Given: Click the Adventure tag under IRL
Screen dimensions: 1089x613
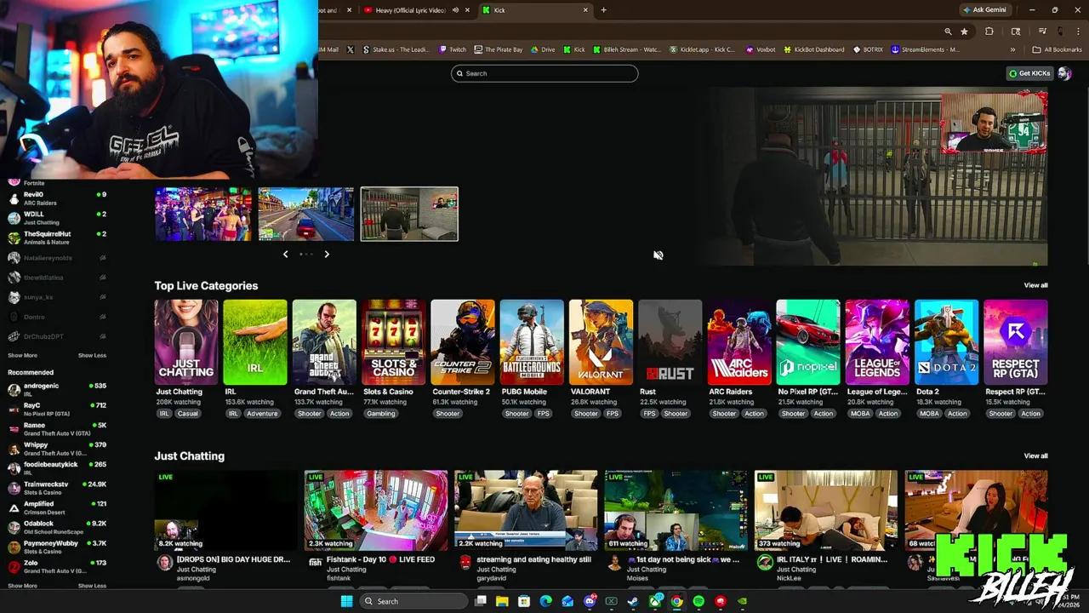Looking at the screenshot, I should coord(262,414).
